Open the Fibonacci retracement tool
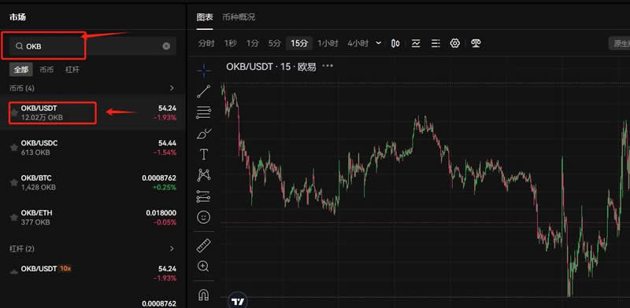The height and width of the screenshot is (308, 630). click(x=204, y=112)
